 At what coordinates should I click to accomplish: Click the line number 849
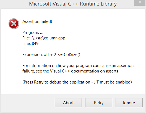click(x=35, y=44)
